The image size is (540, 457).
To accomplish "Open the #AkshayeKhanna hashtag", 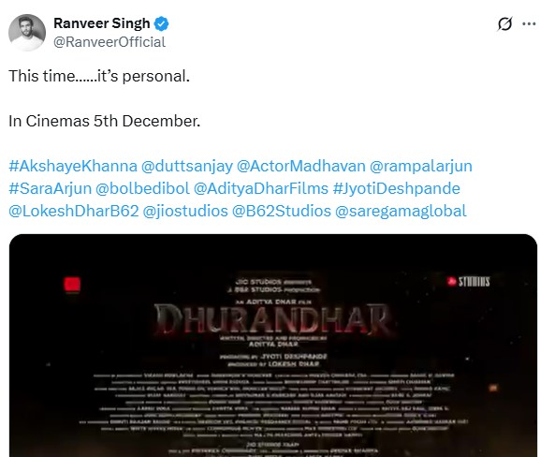I will tap(73, 166).
